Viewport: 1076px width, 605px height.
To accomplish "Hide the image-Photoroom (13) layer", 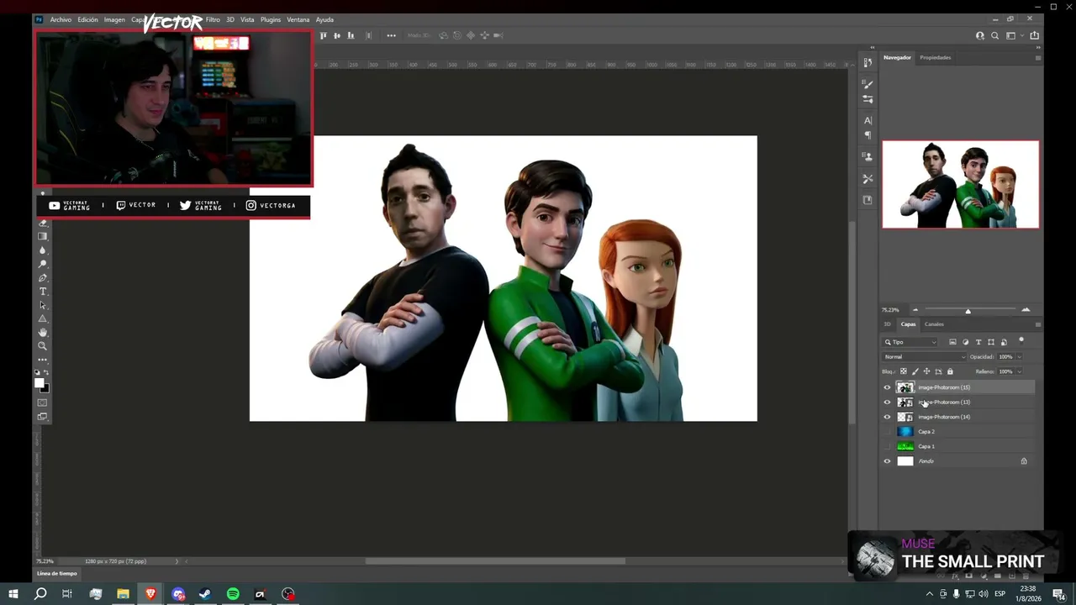I will 887,402.
